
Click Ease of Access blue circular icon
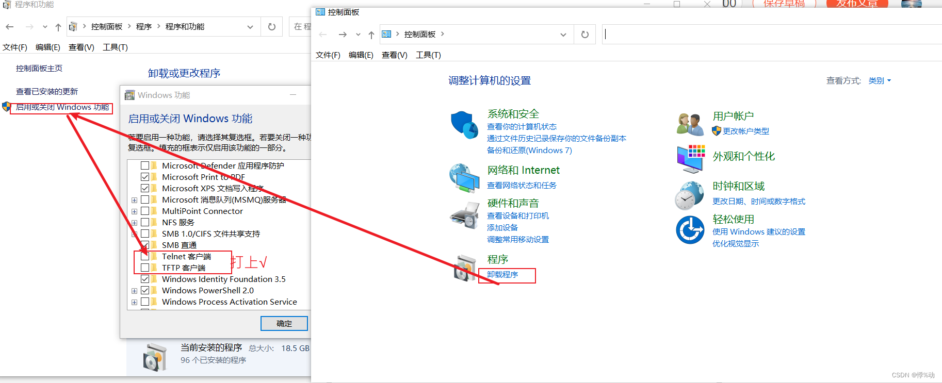coord(690,230)
